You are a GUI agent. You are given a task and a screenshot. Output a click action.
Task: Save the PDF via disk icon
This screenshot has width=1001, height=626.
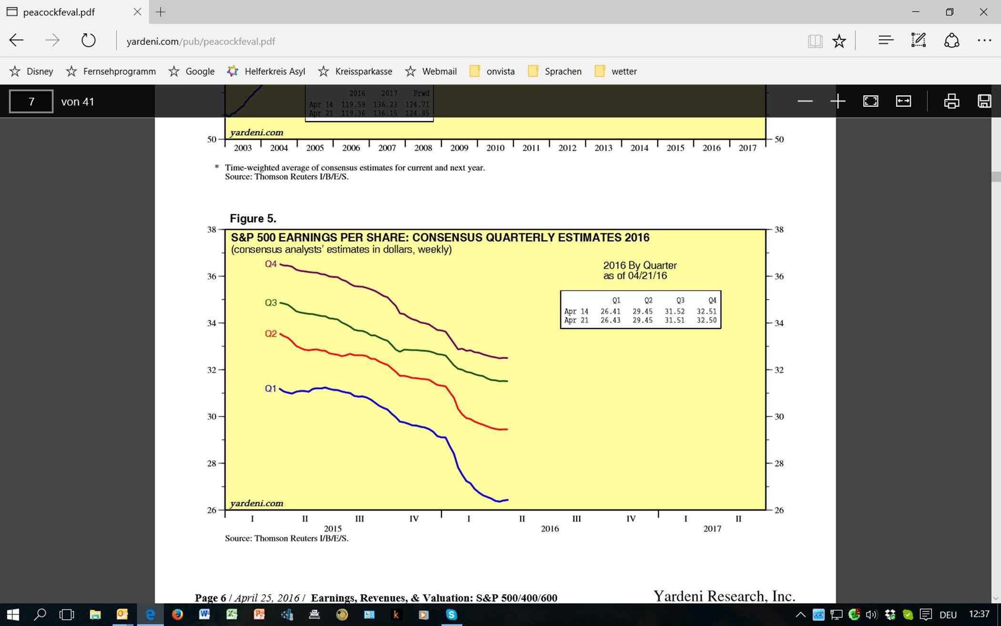pos(984,101)
